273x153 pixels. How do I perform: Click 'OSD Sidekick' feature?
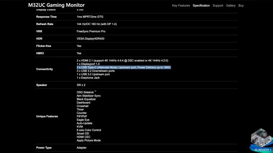[85, 92]
